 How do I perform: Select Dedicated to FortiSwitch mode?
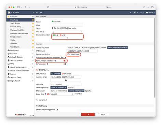(x=118, y=47)
